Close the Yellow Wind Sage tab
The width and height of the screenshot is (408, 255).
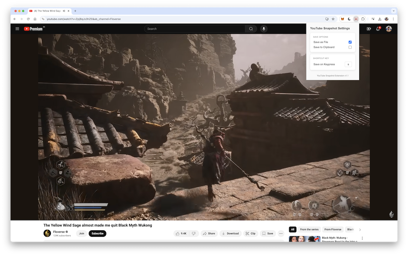pos(69,11)
